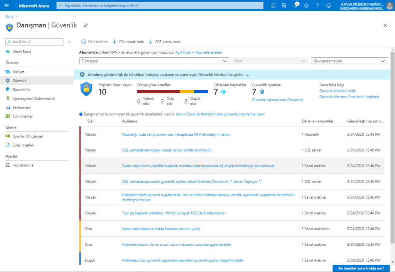Open the help question mark
The height and width of the screenshot is (272, 395).
[317, 5]
